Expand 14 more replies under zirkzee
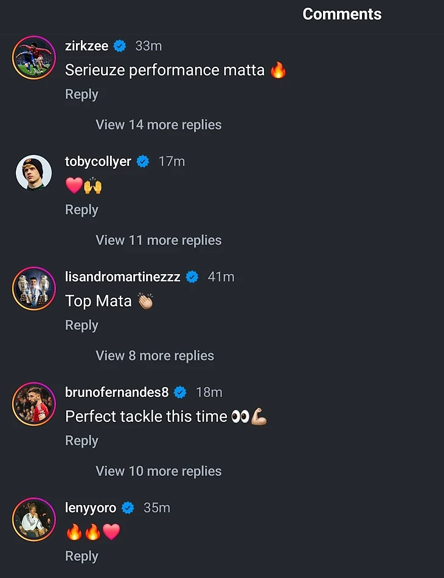Screen dimensions: 444x578 pos(158,125)
